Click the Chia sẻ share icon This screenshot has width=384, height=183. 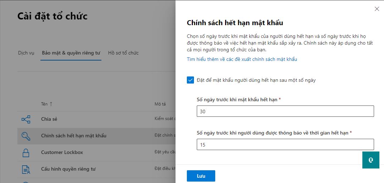(26, 119)
